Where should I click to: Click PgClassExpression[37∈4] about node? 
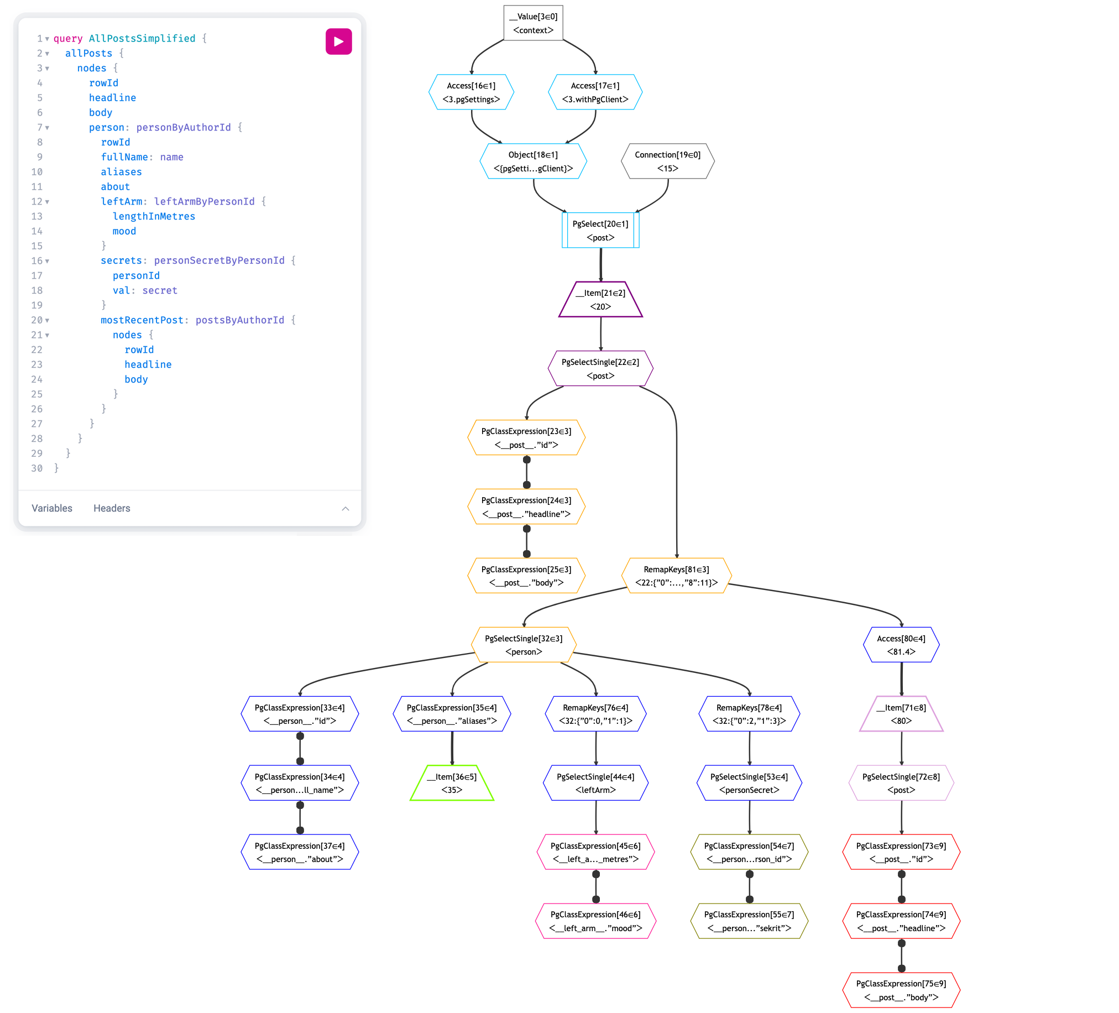click(x=300, y=852)
